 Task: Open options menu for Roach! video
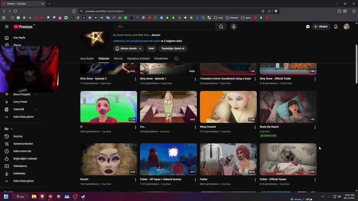[136, 180]
